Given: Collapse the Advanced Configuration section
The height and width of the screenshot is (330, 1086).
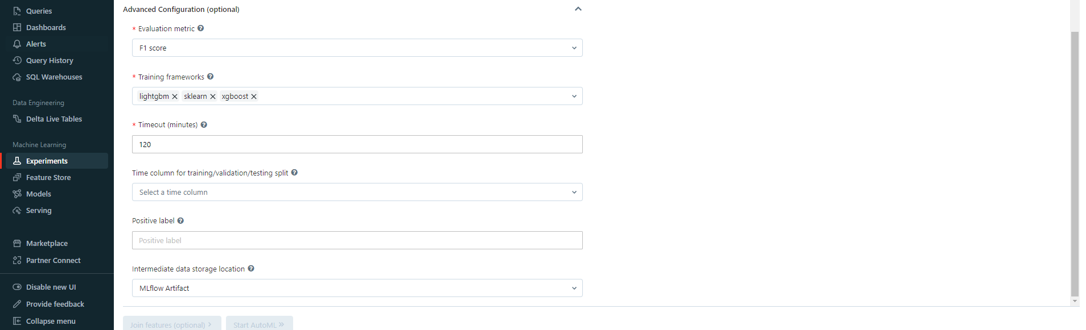Looking at the screenshot, I should 578,9.
